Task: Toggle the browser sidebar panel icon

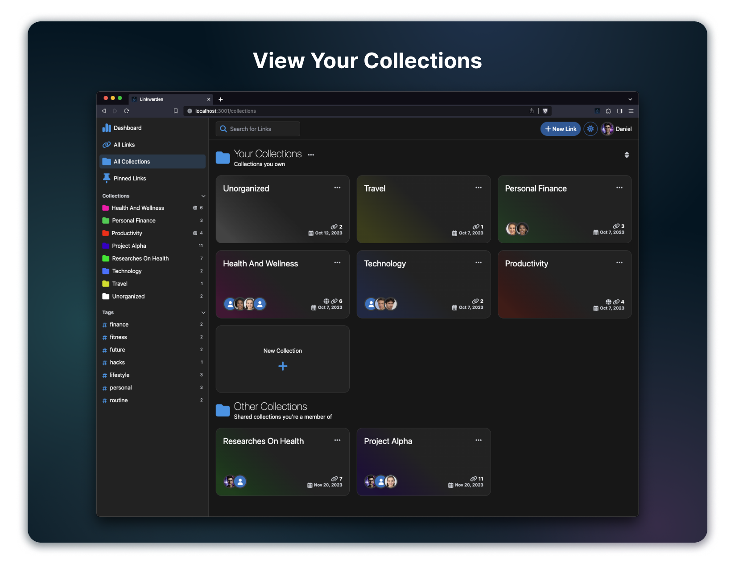Action: coord(619,111)
